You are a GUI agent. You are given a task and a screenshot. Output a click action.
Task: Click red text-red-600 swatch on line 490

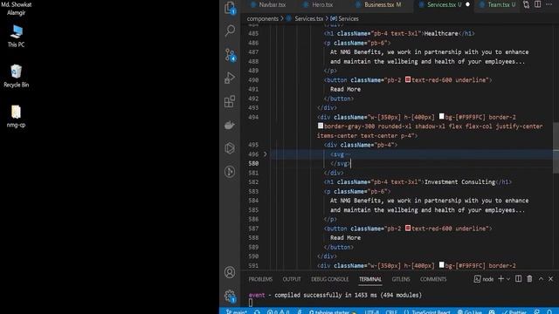click(x=408, y=79)
